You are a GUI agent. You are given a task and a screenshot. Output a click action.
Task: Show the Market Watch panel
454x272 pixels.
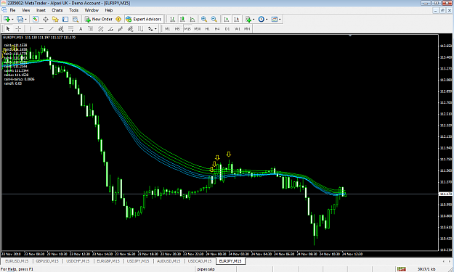point(36,19)
